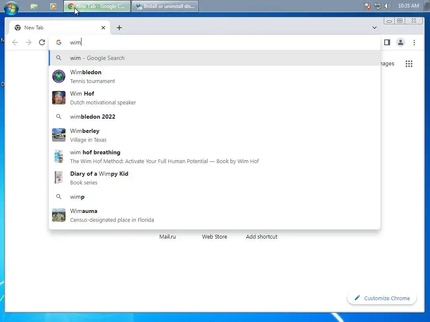Go forward with the forward arrow
The image size is (430, 322).
29,42
